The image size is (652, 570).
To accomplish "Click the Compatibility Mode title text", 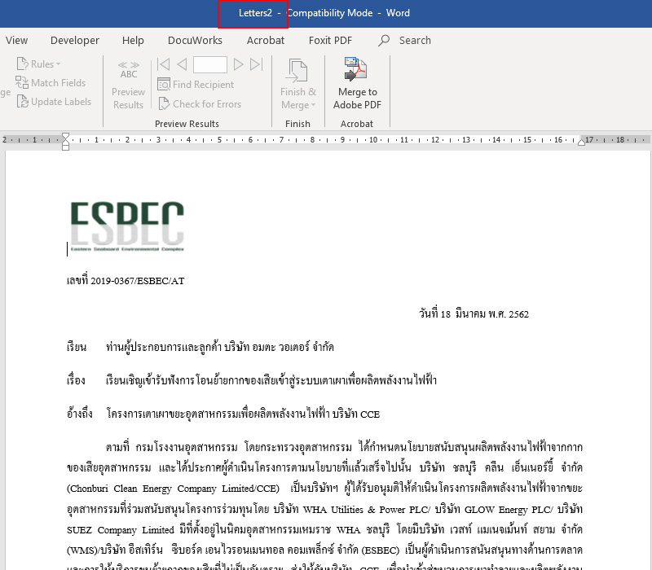I will point(330,13).
